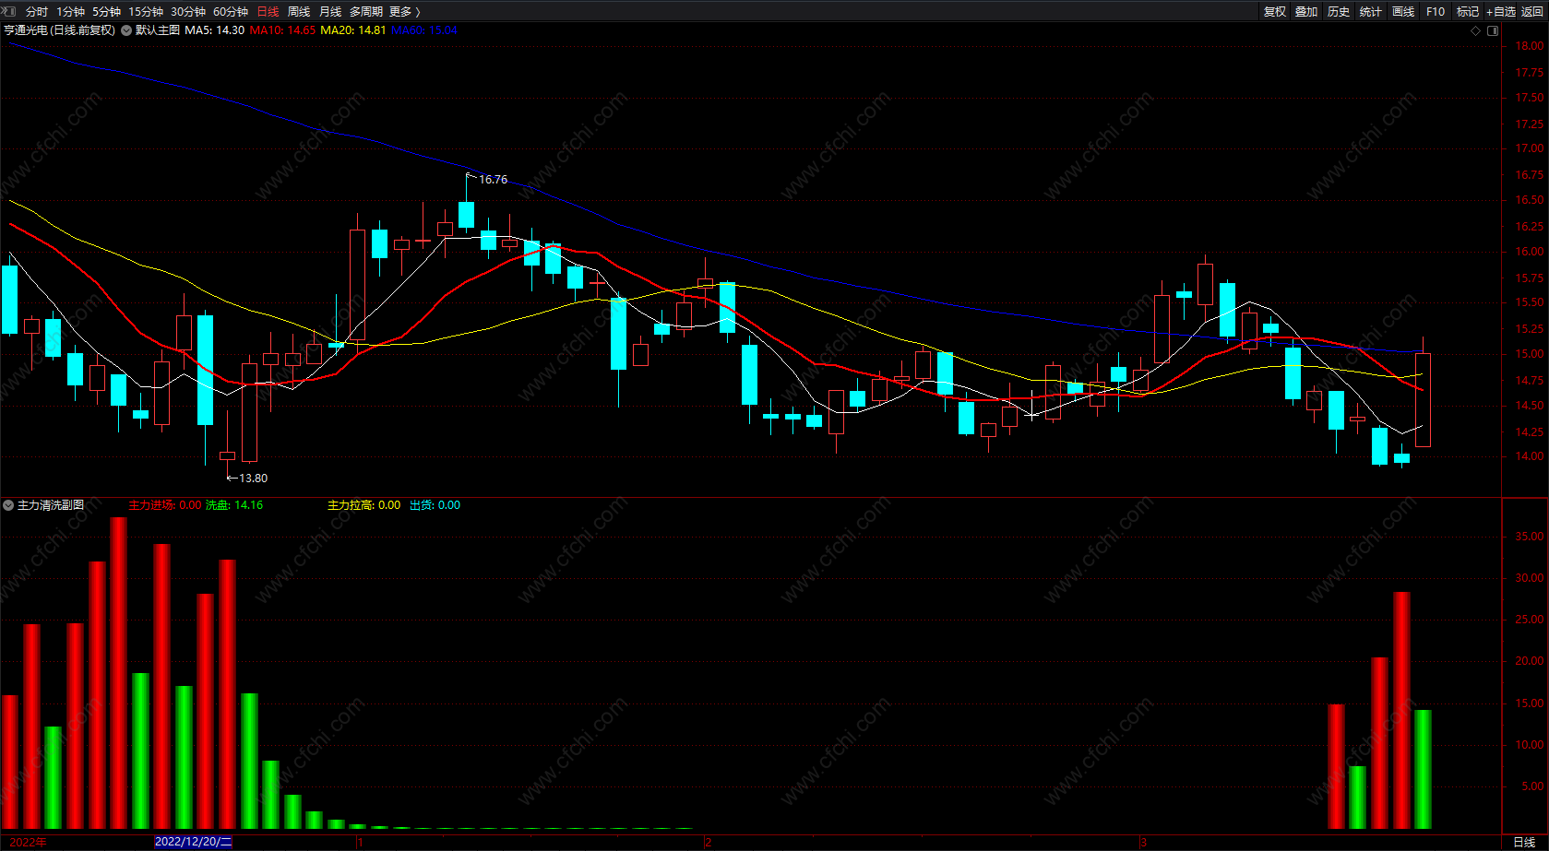Click the 叠加 overlay button

1306,12
